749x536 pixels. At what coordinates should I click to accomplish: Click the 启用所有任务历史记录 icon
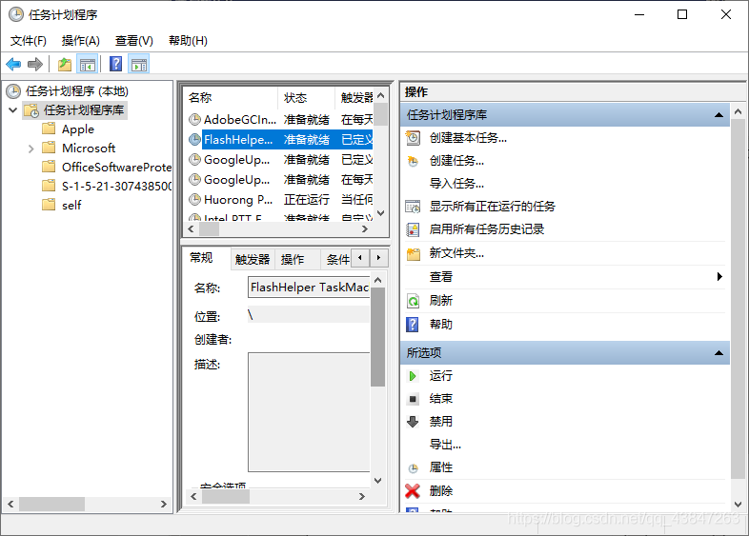[413, 229]
